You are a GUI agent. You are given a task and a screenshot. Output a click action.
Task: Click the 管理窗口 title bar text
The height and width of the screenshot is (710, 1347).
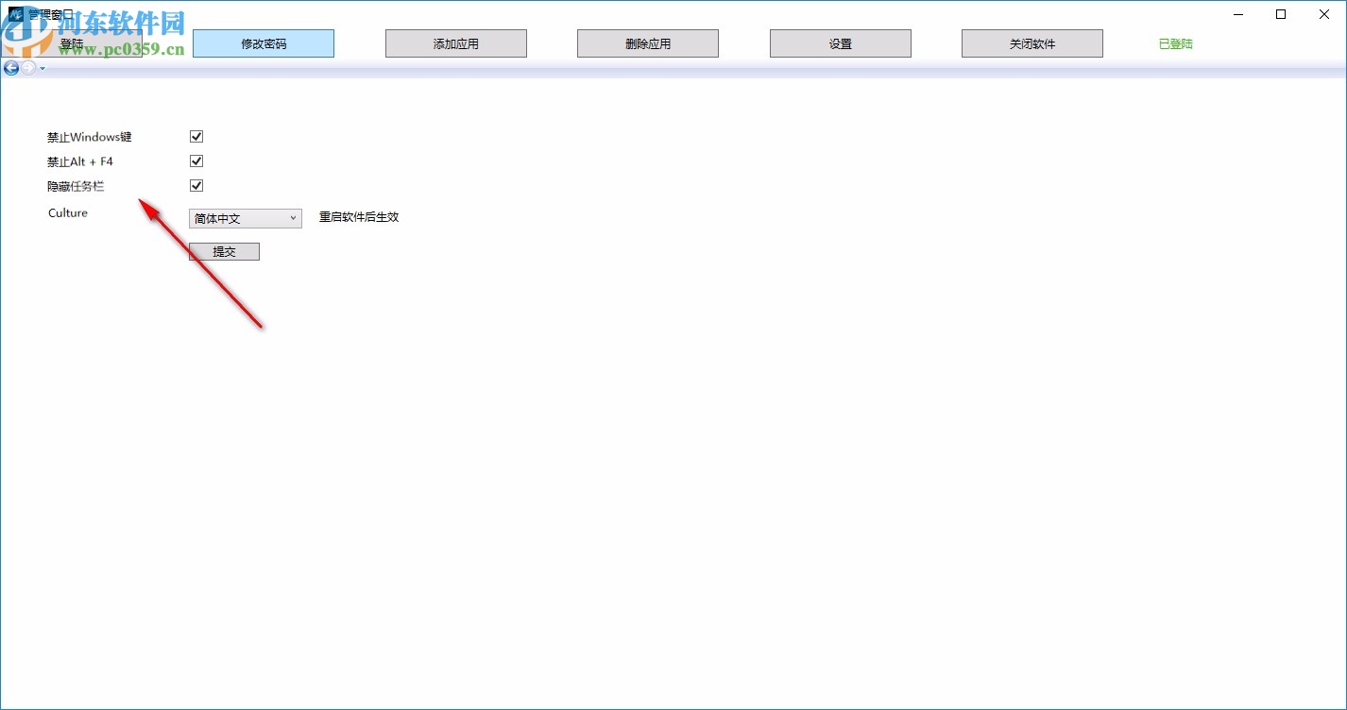coord(50,12)
